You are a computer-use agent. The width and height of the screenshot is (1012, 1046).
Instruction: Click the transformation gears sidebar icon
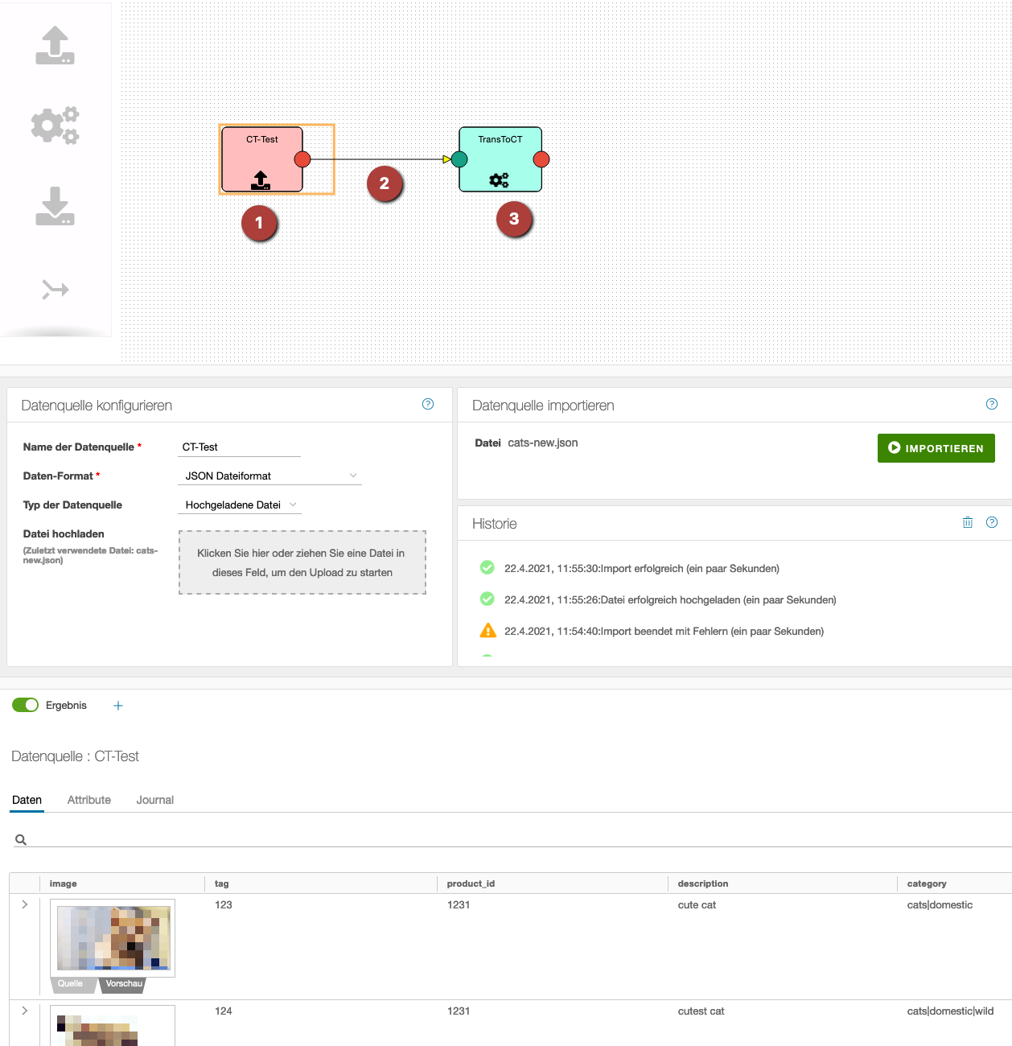click(55, 126)
